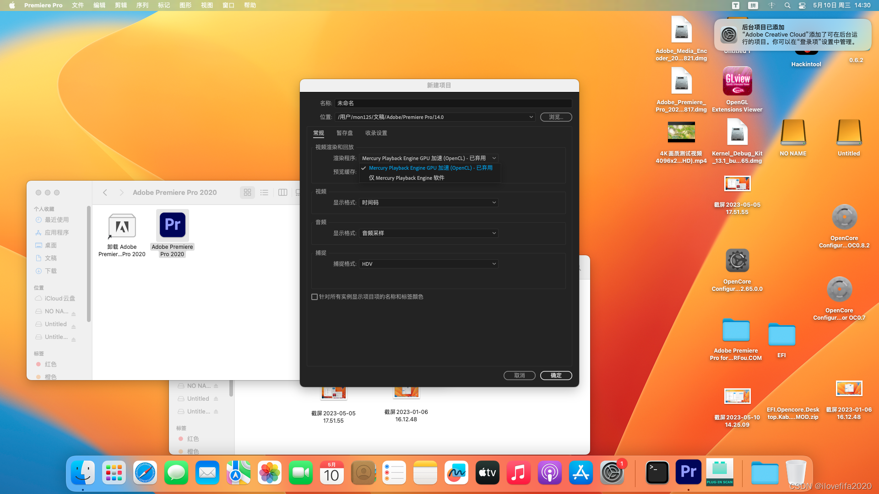
Task: Expand the capture format HDV dropdown
Action: (x=429, y=264)
